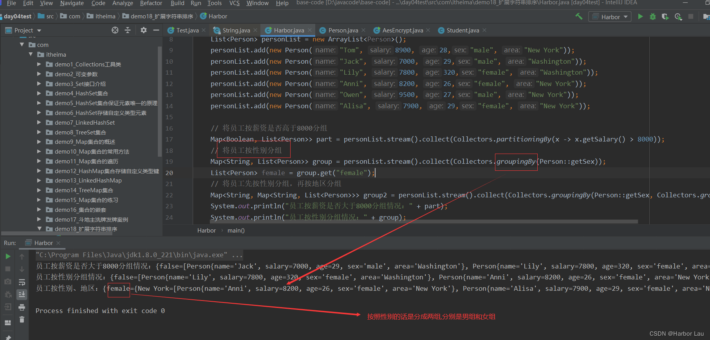Open the Harbor run configuration dropdown
Screen dimensions: 710x340
pyautogui.click(x=611, y=17)
